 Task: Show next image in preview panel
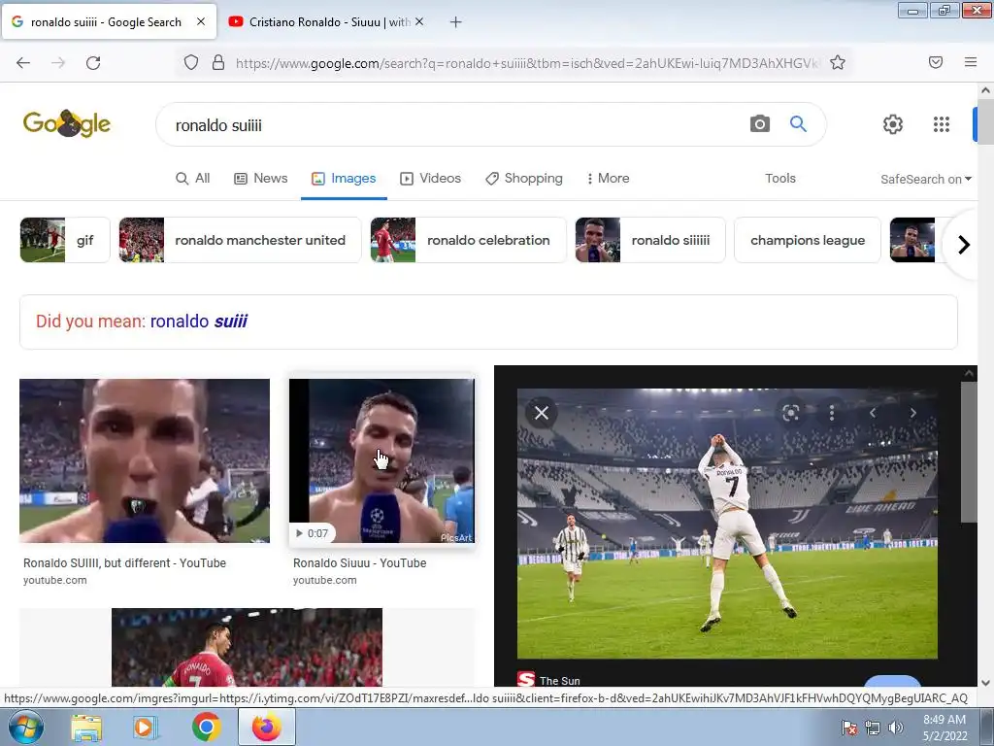tap(912, 413)
